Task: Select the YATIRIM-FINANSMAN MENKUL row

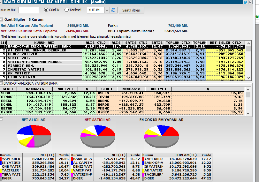Action: (x=122, y=62)
